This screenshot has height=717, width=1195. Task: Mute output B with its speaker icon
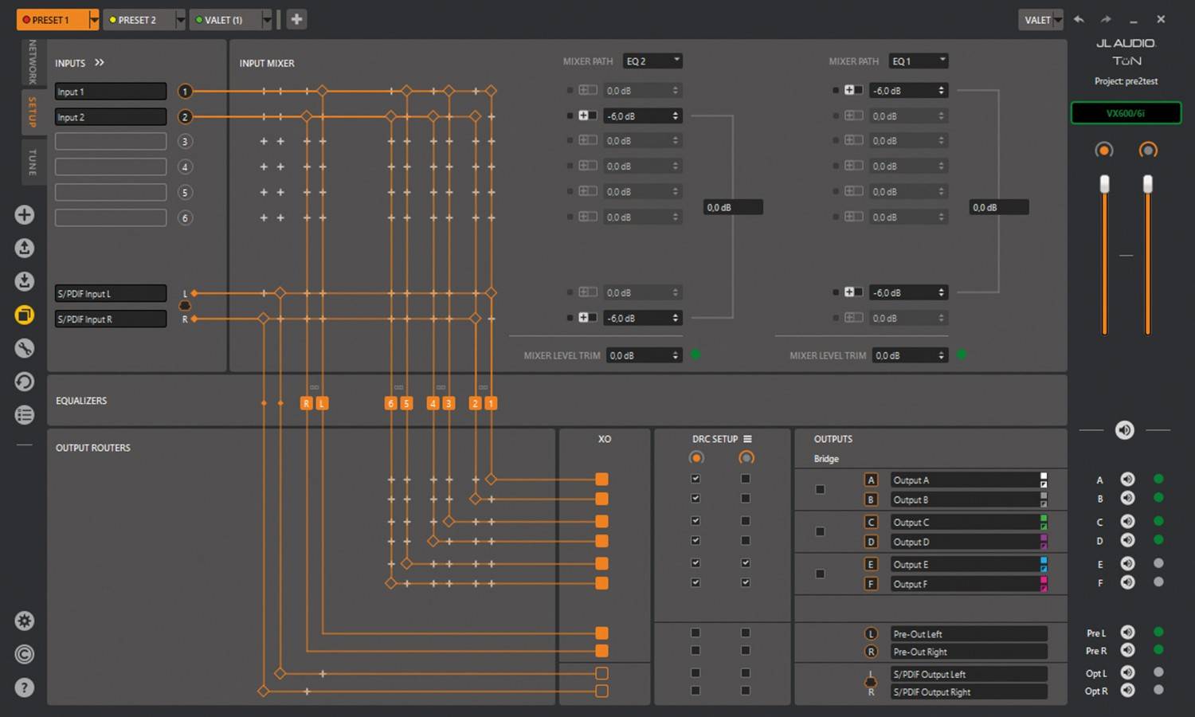[1128, 498]
